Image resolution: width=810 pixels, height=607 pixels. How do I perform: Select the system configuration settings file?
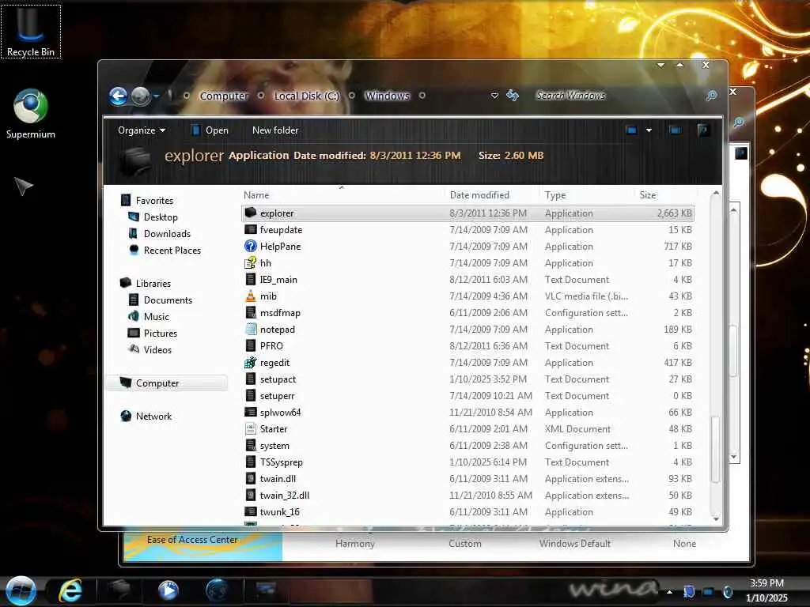tap(467, 446)
